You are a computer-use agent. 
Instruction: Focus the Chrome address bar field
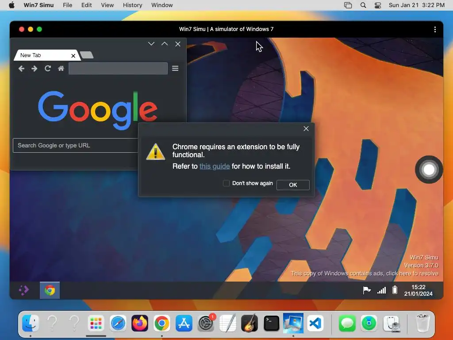[x=118, y=69]
